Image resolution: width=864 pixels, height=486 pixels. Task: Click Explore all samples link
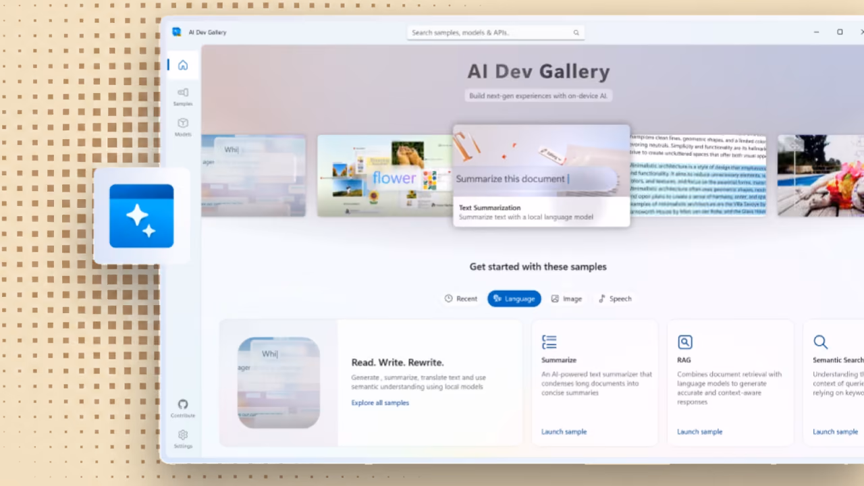(380, 403)
